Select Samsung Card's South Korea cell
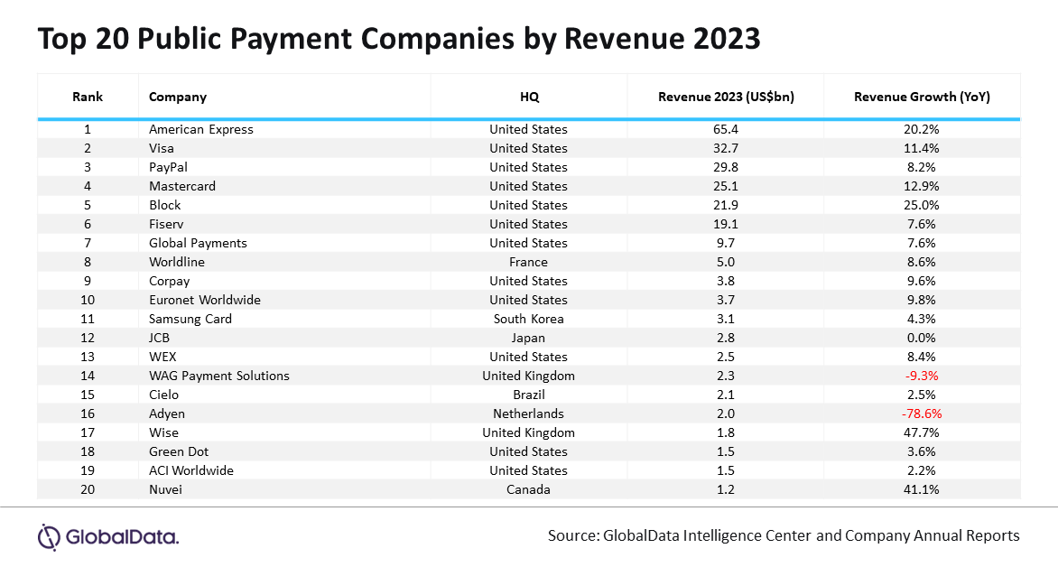Image resolution: width=1058 pixels, height=567 pixels. (528, 319)
